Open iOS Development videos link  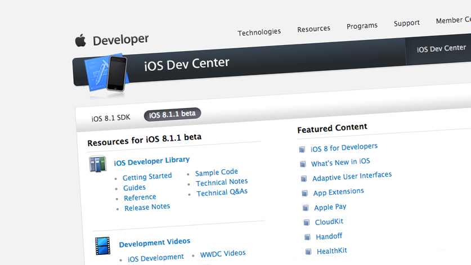[x=156, y=258]
